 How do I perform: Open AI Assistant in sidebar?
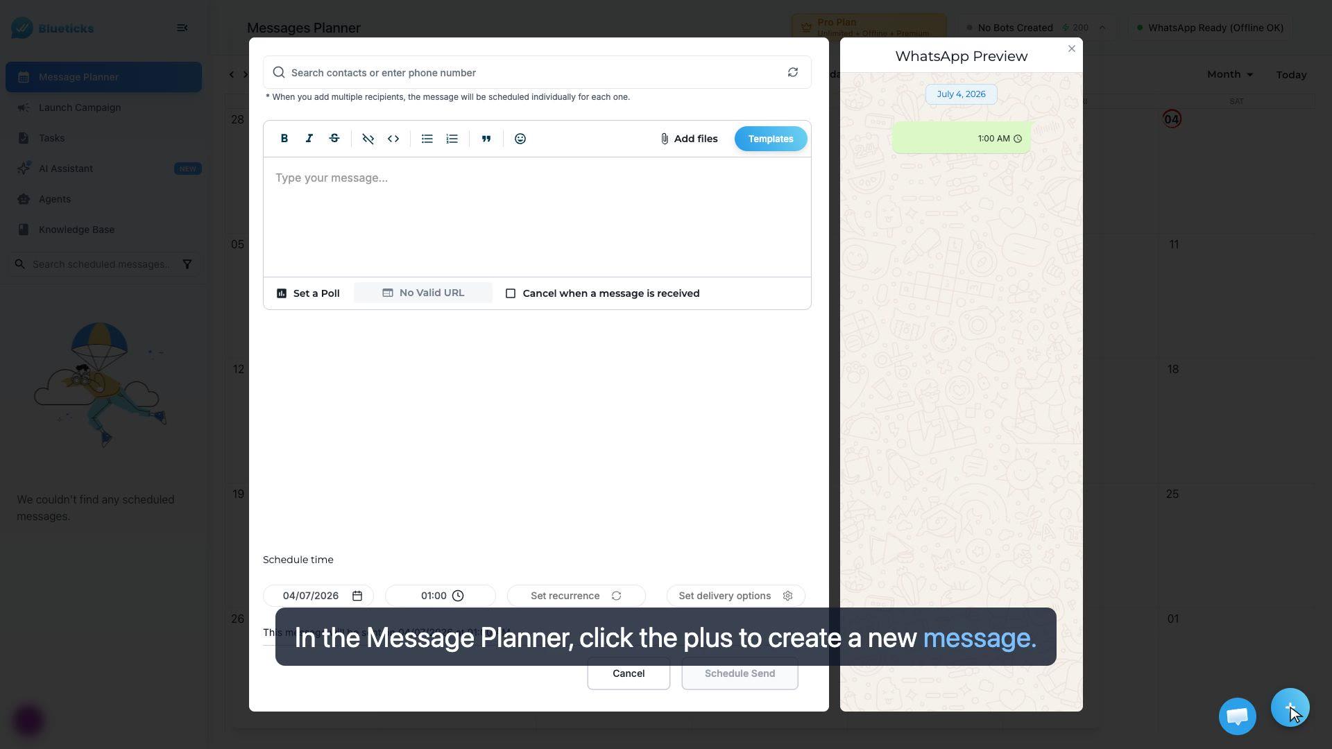pos(103,169)
